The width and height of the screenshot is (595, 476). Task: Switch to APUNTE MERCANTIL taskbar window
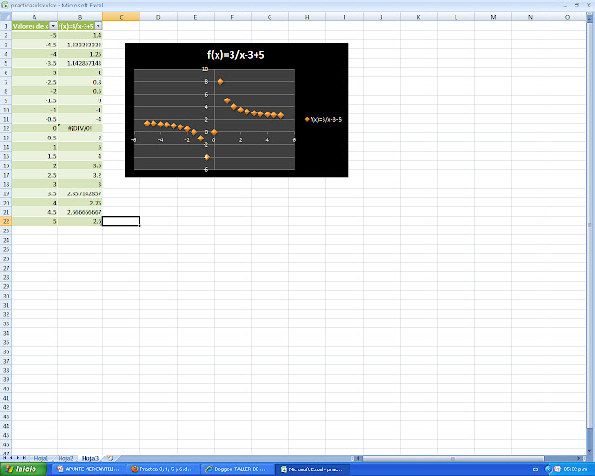[x=88, y=469]
